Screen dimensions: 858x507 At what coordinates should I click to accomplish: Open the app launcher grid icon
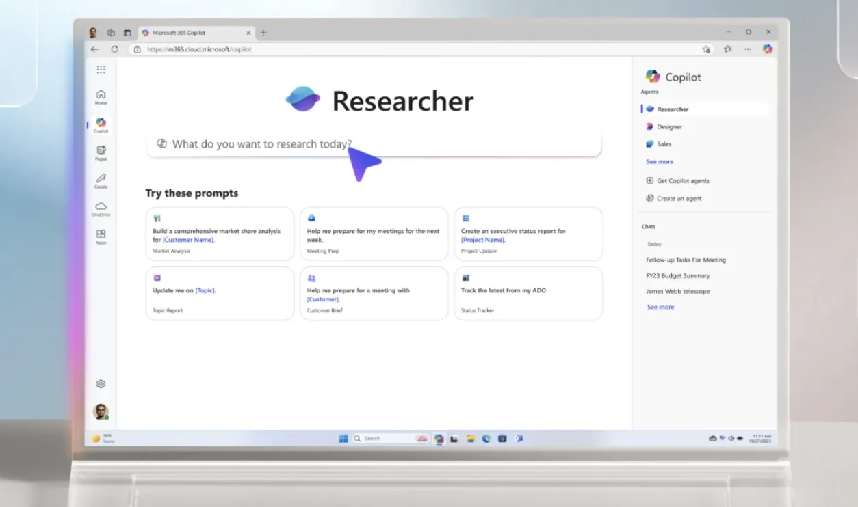tap(101, 70)
